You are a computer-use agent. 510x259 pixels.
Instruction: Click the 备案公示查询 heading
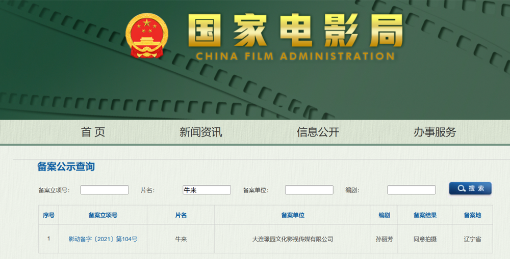(66, 166)
